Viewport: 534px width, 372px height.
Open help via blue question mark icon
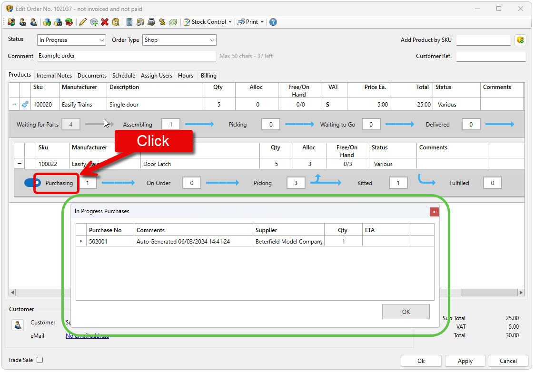(273, 22)
